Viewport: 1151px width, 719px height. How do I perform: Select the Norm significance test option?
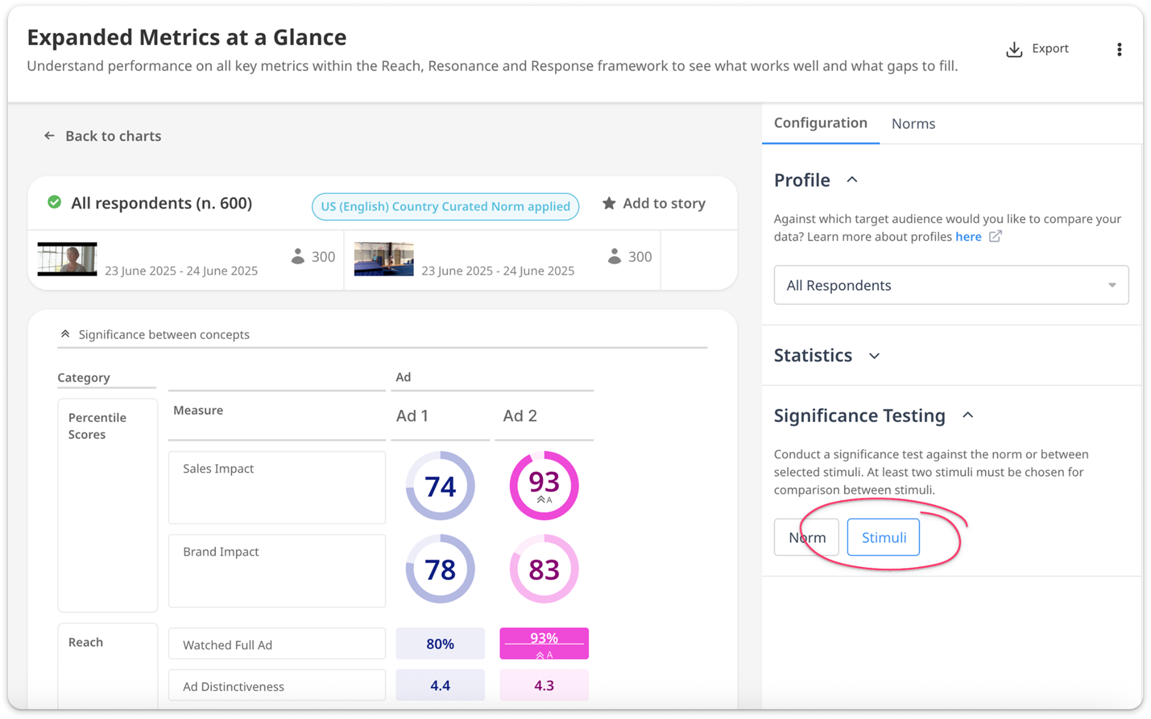coord(806,538)
